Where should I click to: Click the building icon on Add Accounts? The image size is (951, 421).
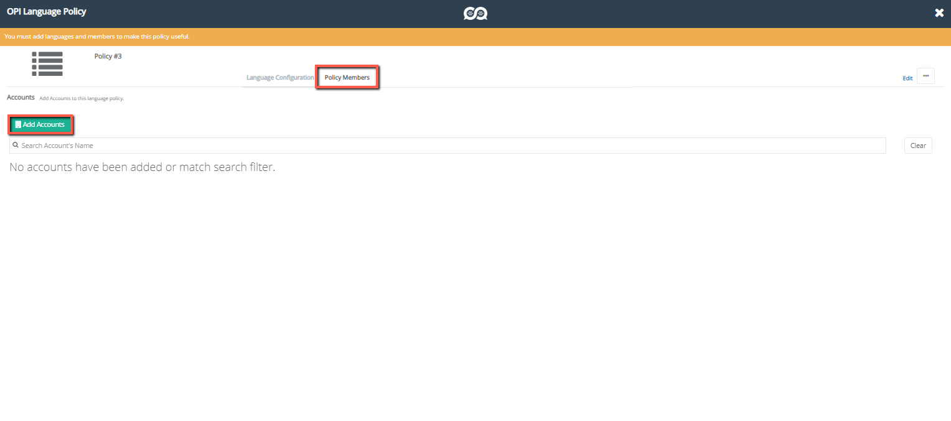click(x=18, y=125)
